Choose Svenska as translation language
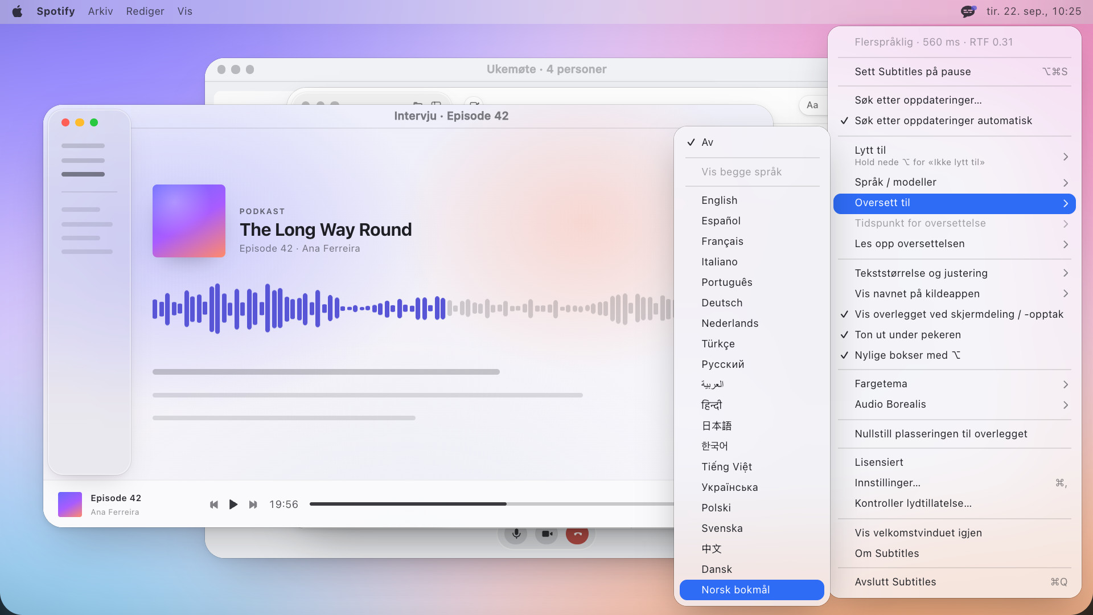 tap(751, 528)
